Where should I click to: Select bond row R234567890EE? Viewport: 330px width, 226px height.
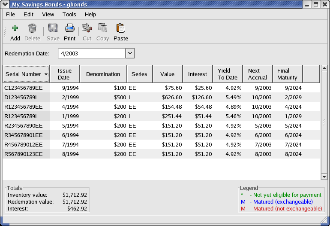[161, 126]
